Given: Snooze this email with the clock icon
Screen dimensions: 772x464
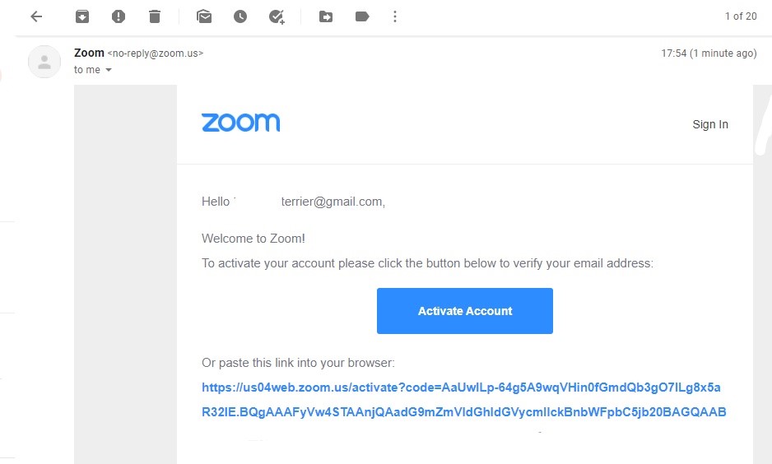Looking at the screenshot, I should 240,16.
